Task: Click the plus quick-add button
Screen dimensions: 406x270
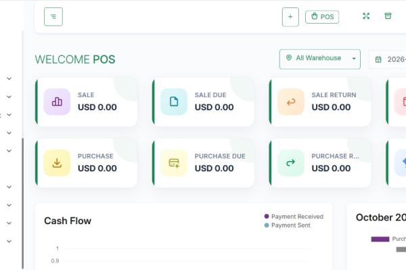Action: point(290,17)
